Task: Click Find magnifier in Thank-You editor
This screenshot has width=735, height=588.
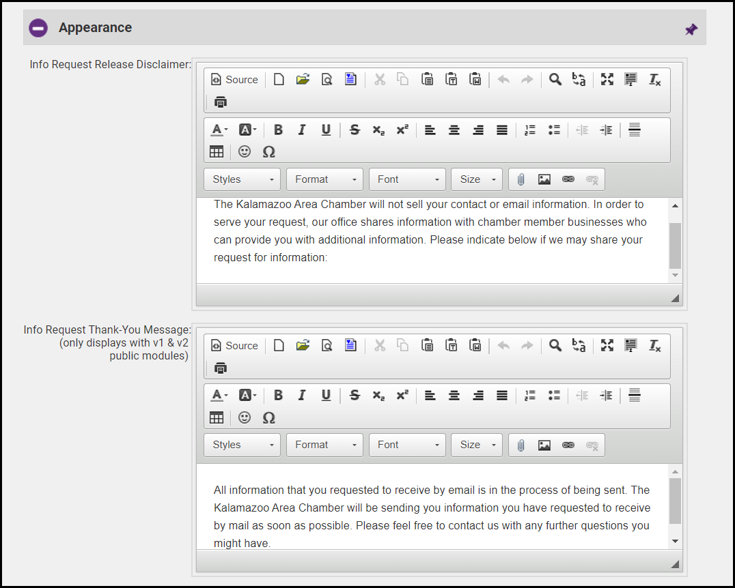Action: pos(555,345)
